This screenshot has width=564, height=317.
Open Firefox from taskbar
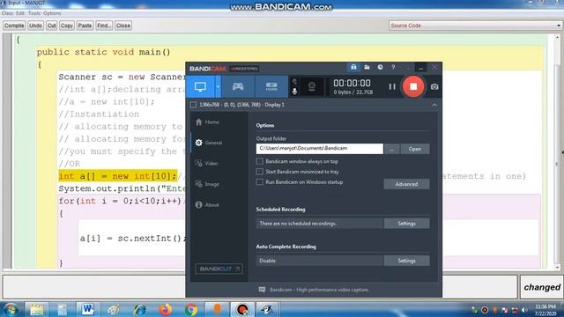(166, 309)
